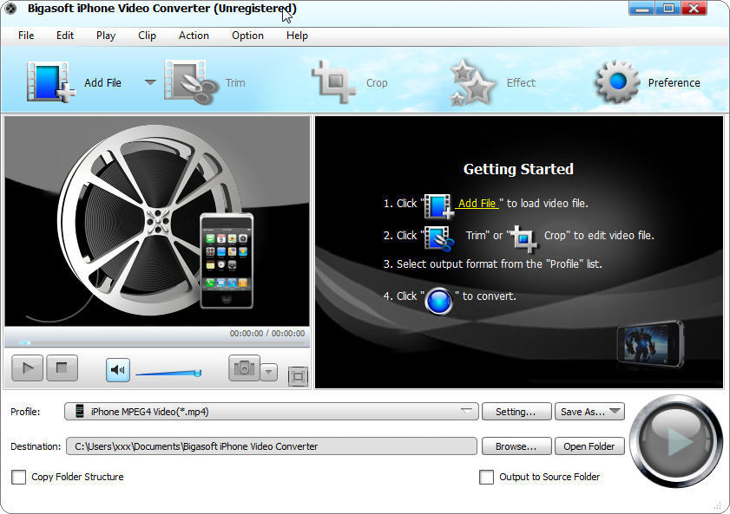Maximize the converter window
This screenshot has width=730, height=514.
668,9
